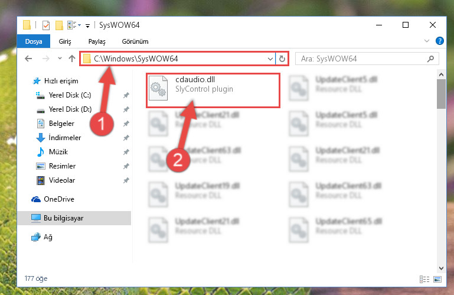This screenshot has width=454, height=295.
Task: Expand the address bar history dropdown
Action: [270, 59]
